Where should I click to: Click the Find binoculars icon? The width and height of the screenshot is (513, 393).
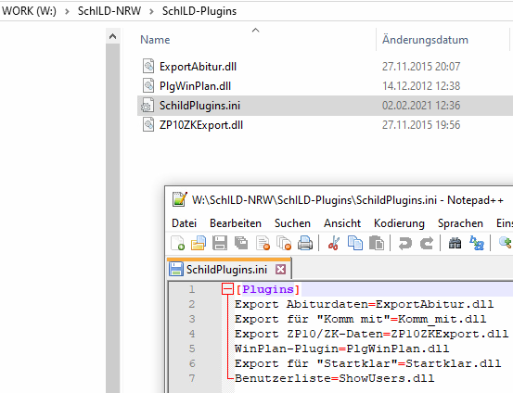point(455,243)
